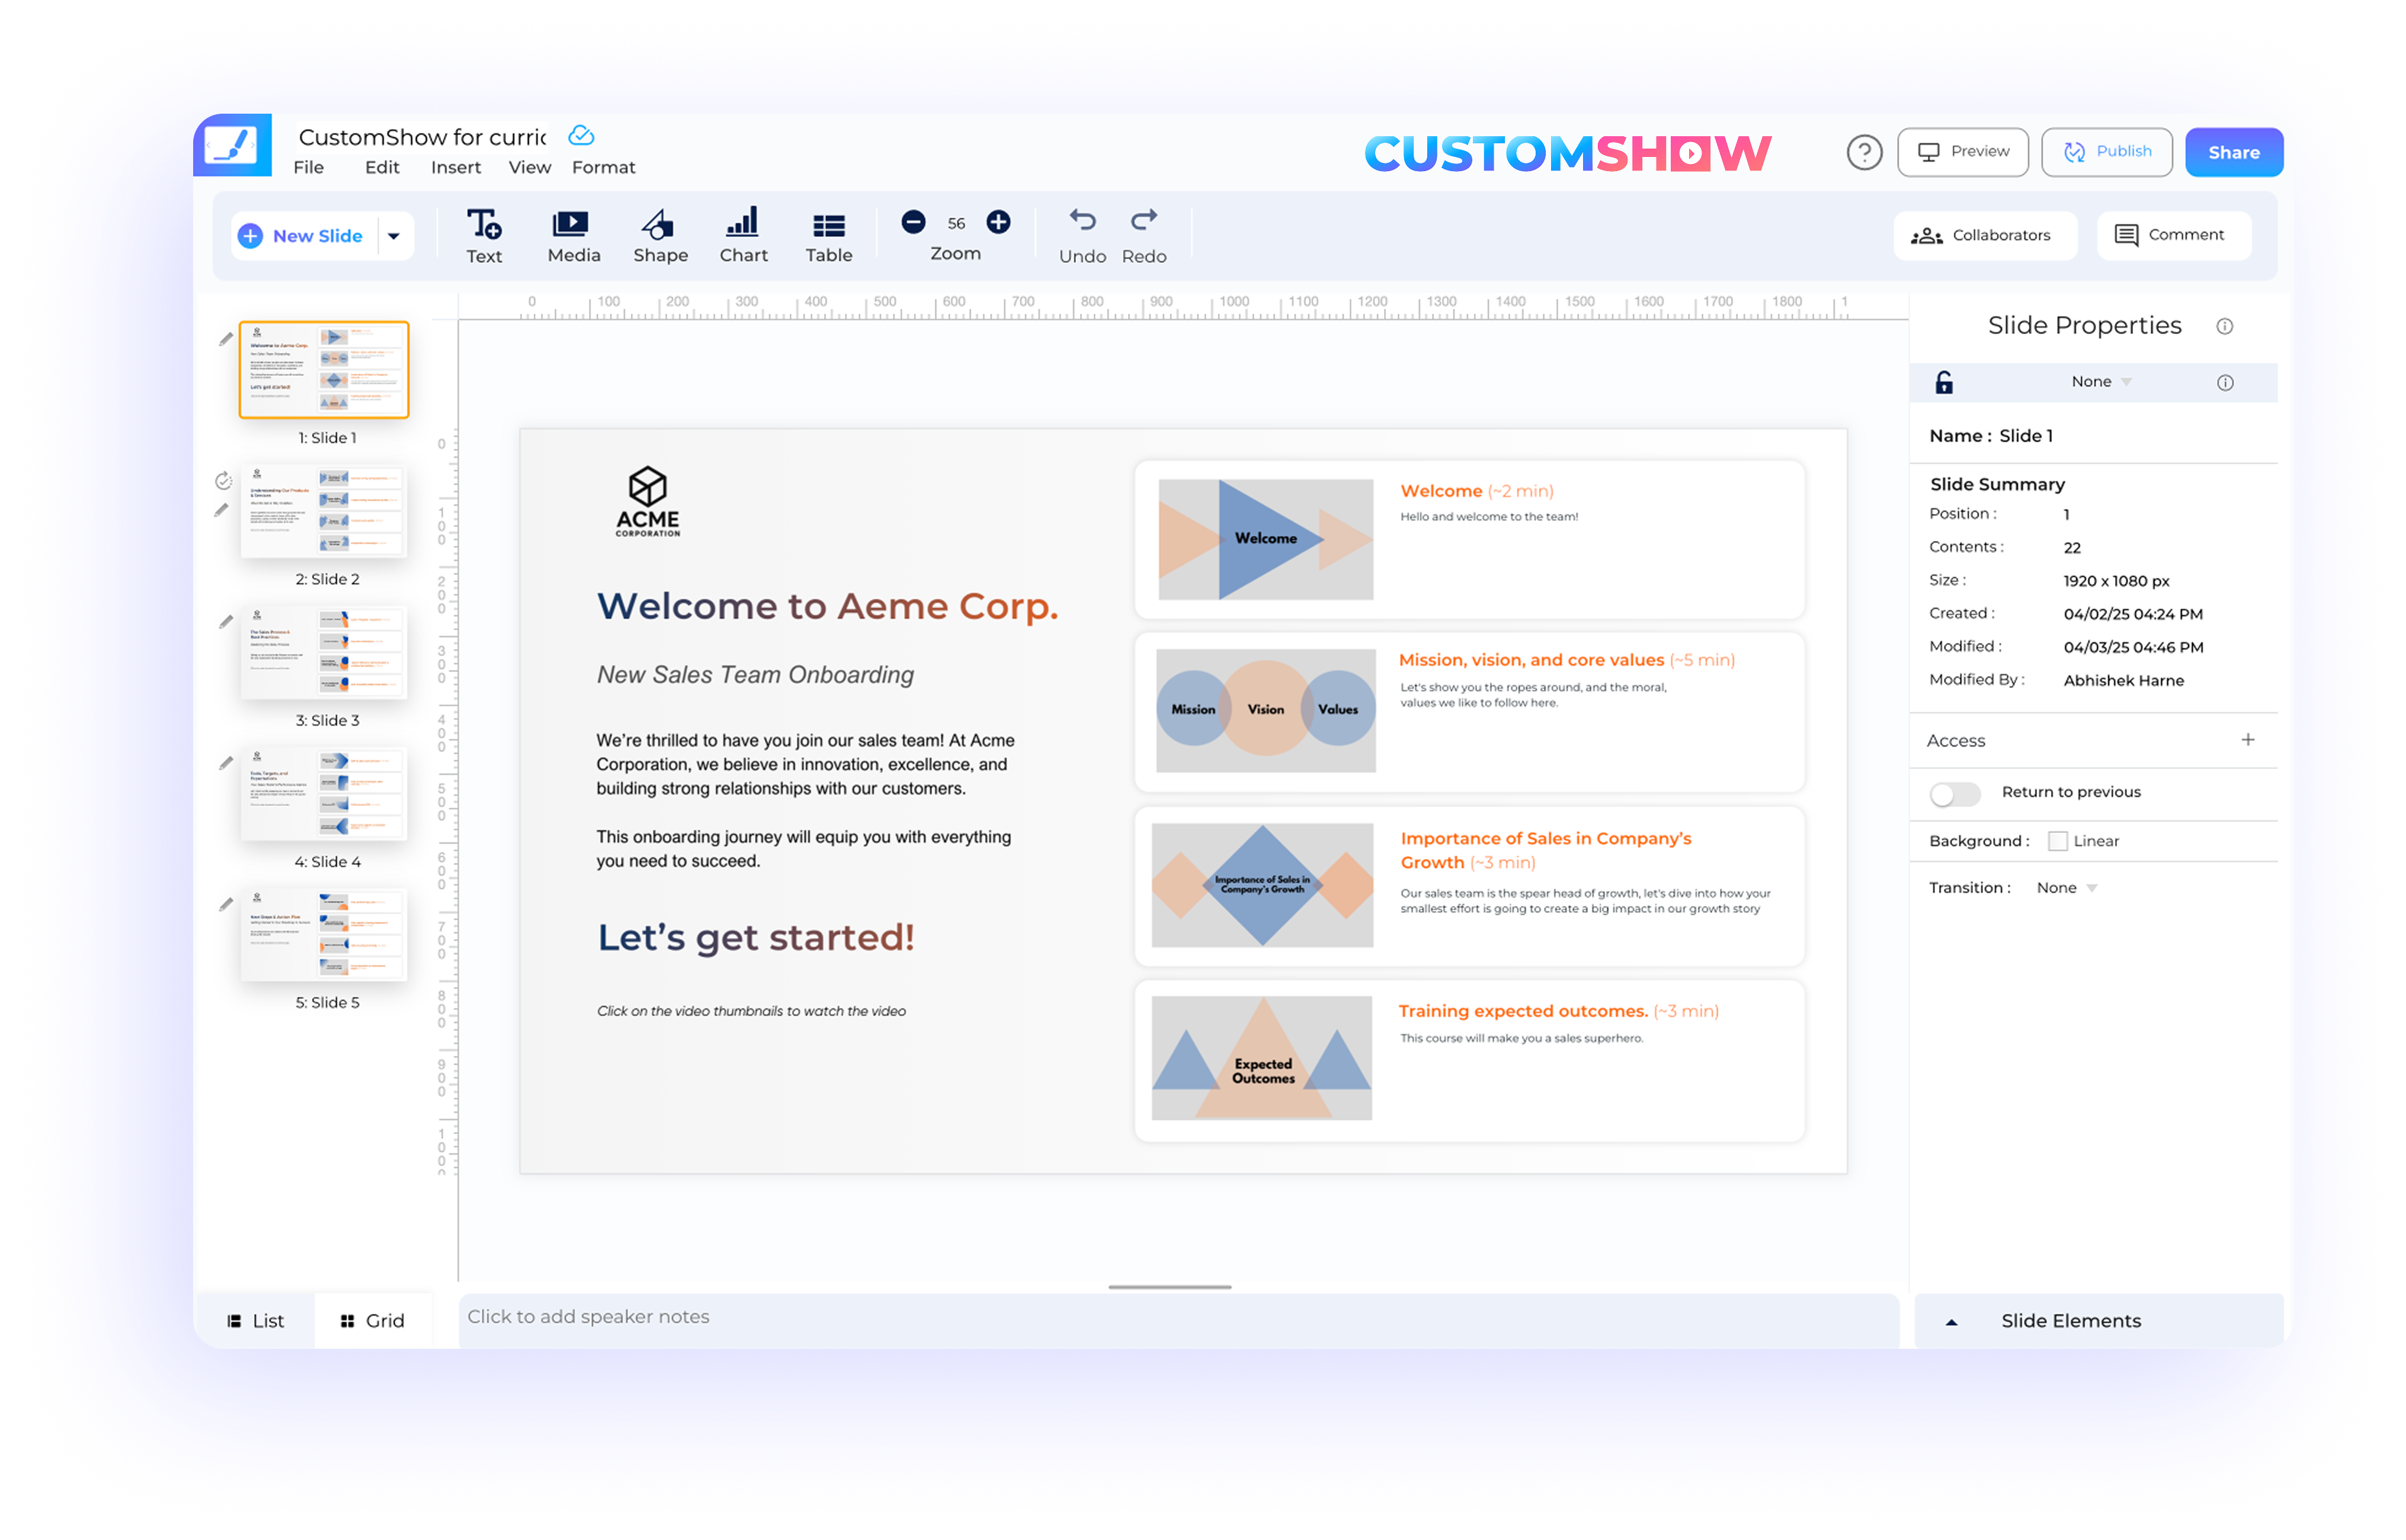Open the View menu
The image size is (2406, 1540).
pyautogui.click(x=529, y=167)
